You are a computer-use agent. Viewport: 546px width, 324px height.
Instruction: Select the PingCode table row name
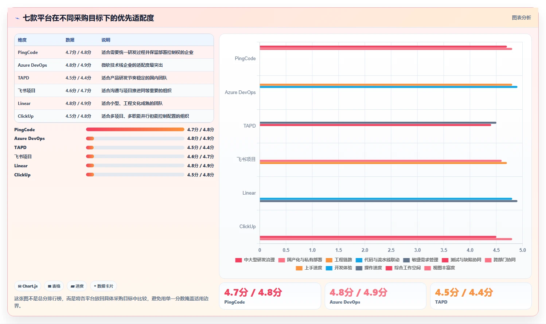click(28, 52)
